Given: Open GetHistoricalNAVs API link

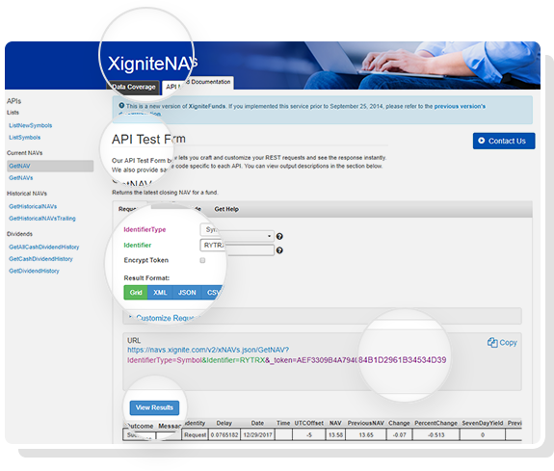Looking at the screenshot, I should pyautogui.click(x=33, y=206).
